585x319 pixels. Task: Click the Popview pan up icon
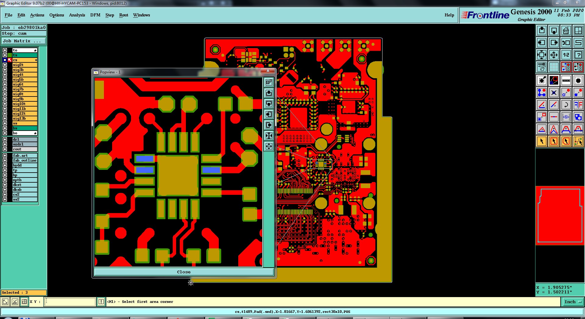[x=269, y=93]
